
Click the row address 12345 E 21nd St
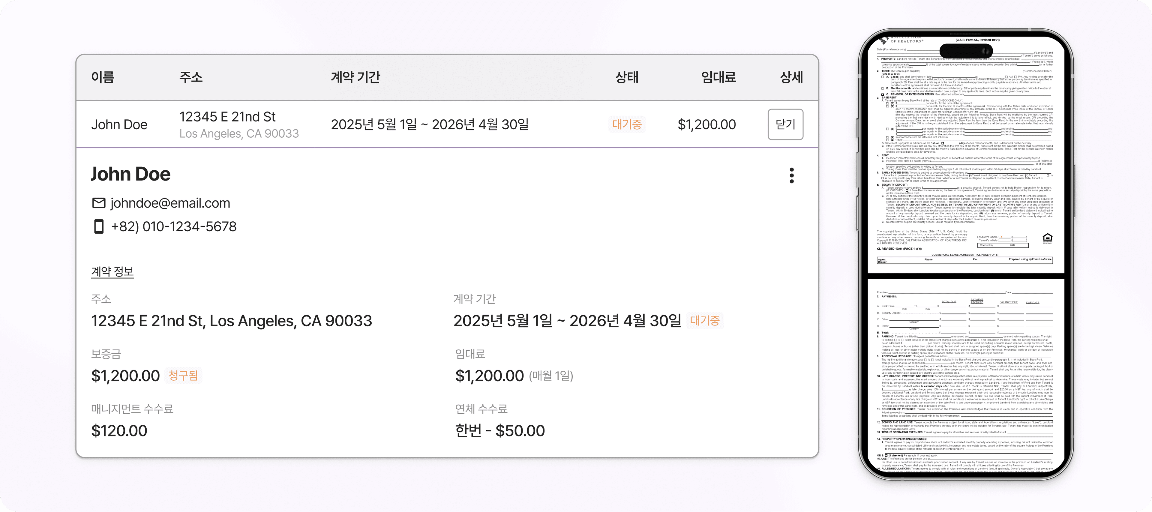tap(227, 117)
